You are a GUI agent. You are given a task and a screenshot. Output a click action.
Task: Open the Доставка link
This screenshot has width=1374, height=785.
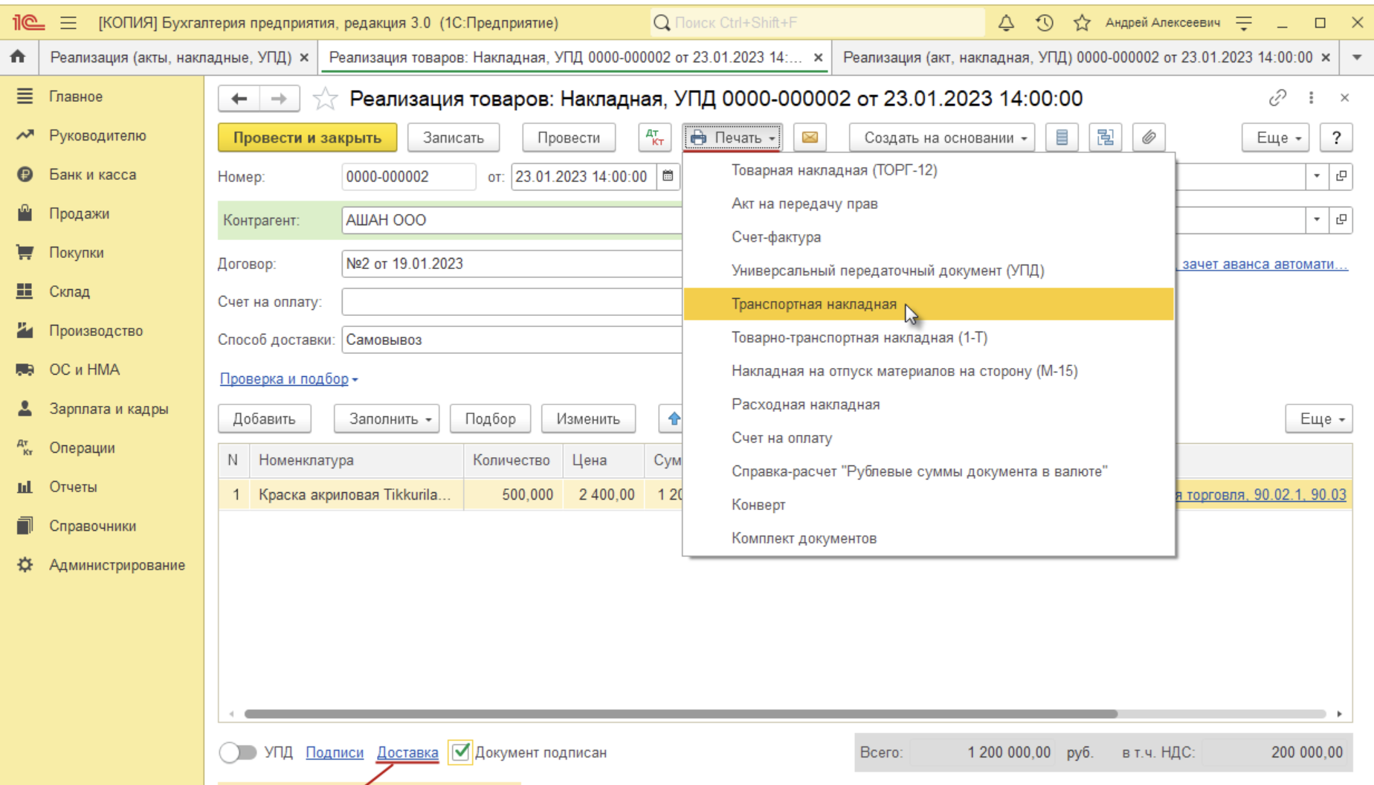coord(407,752)
